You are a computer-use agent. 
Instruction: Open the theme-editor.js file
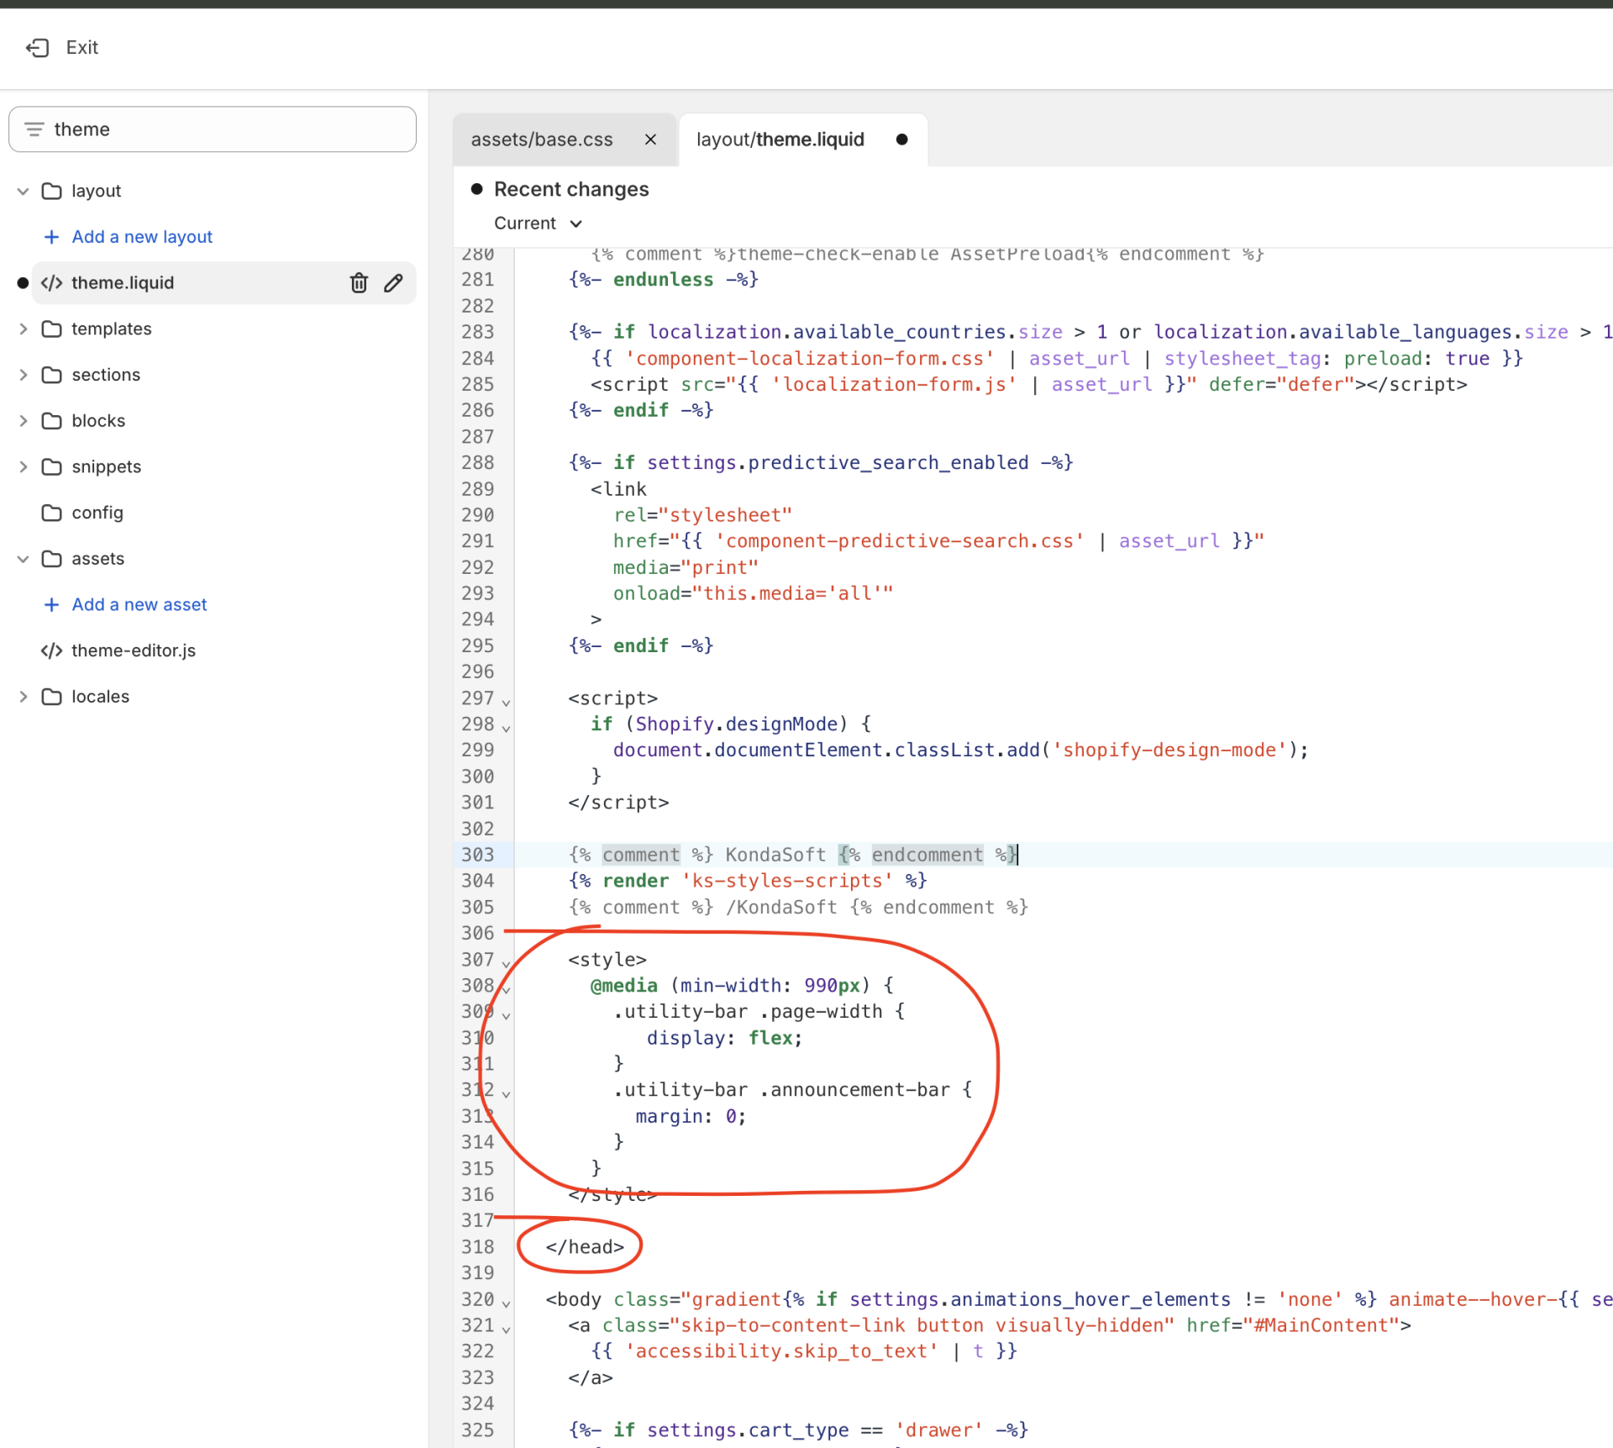133,650
